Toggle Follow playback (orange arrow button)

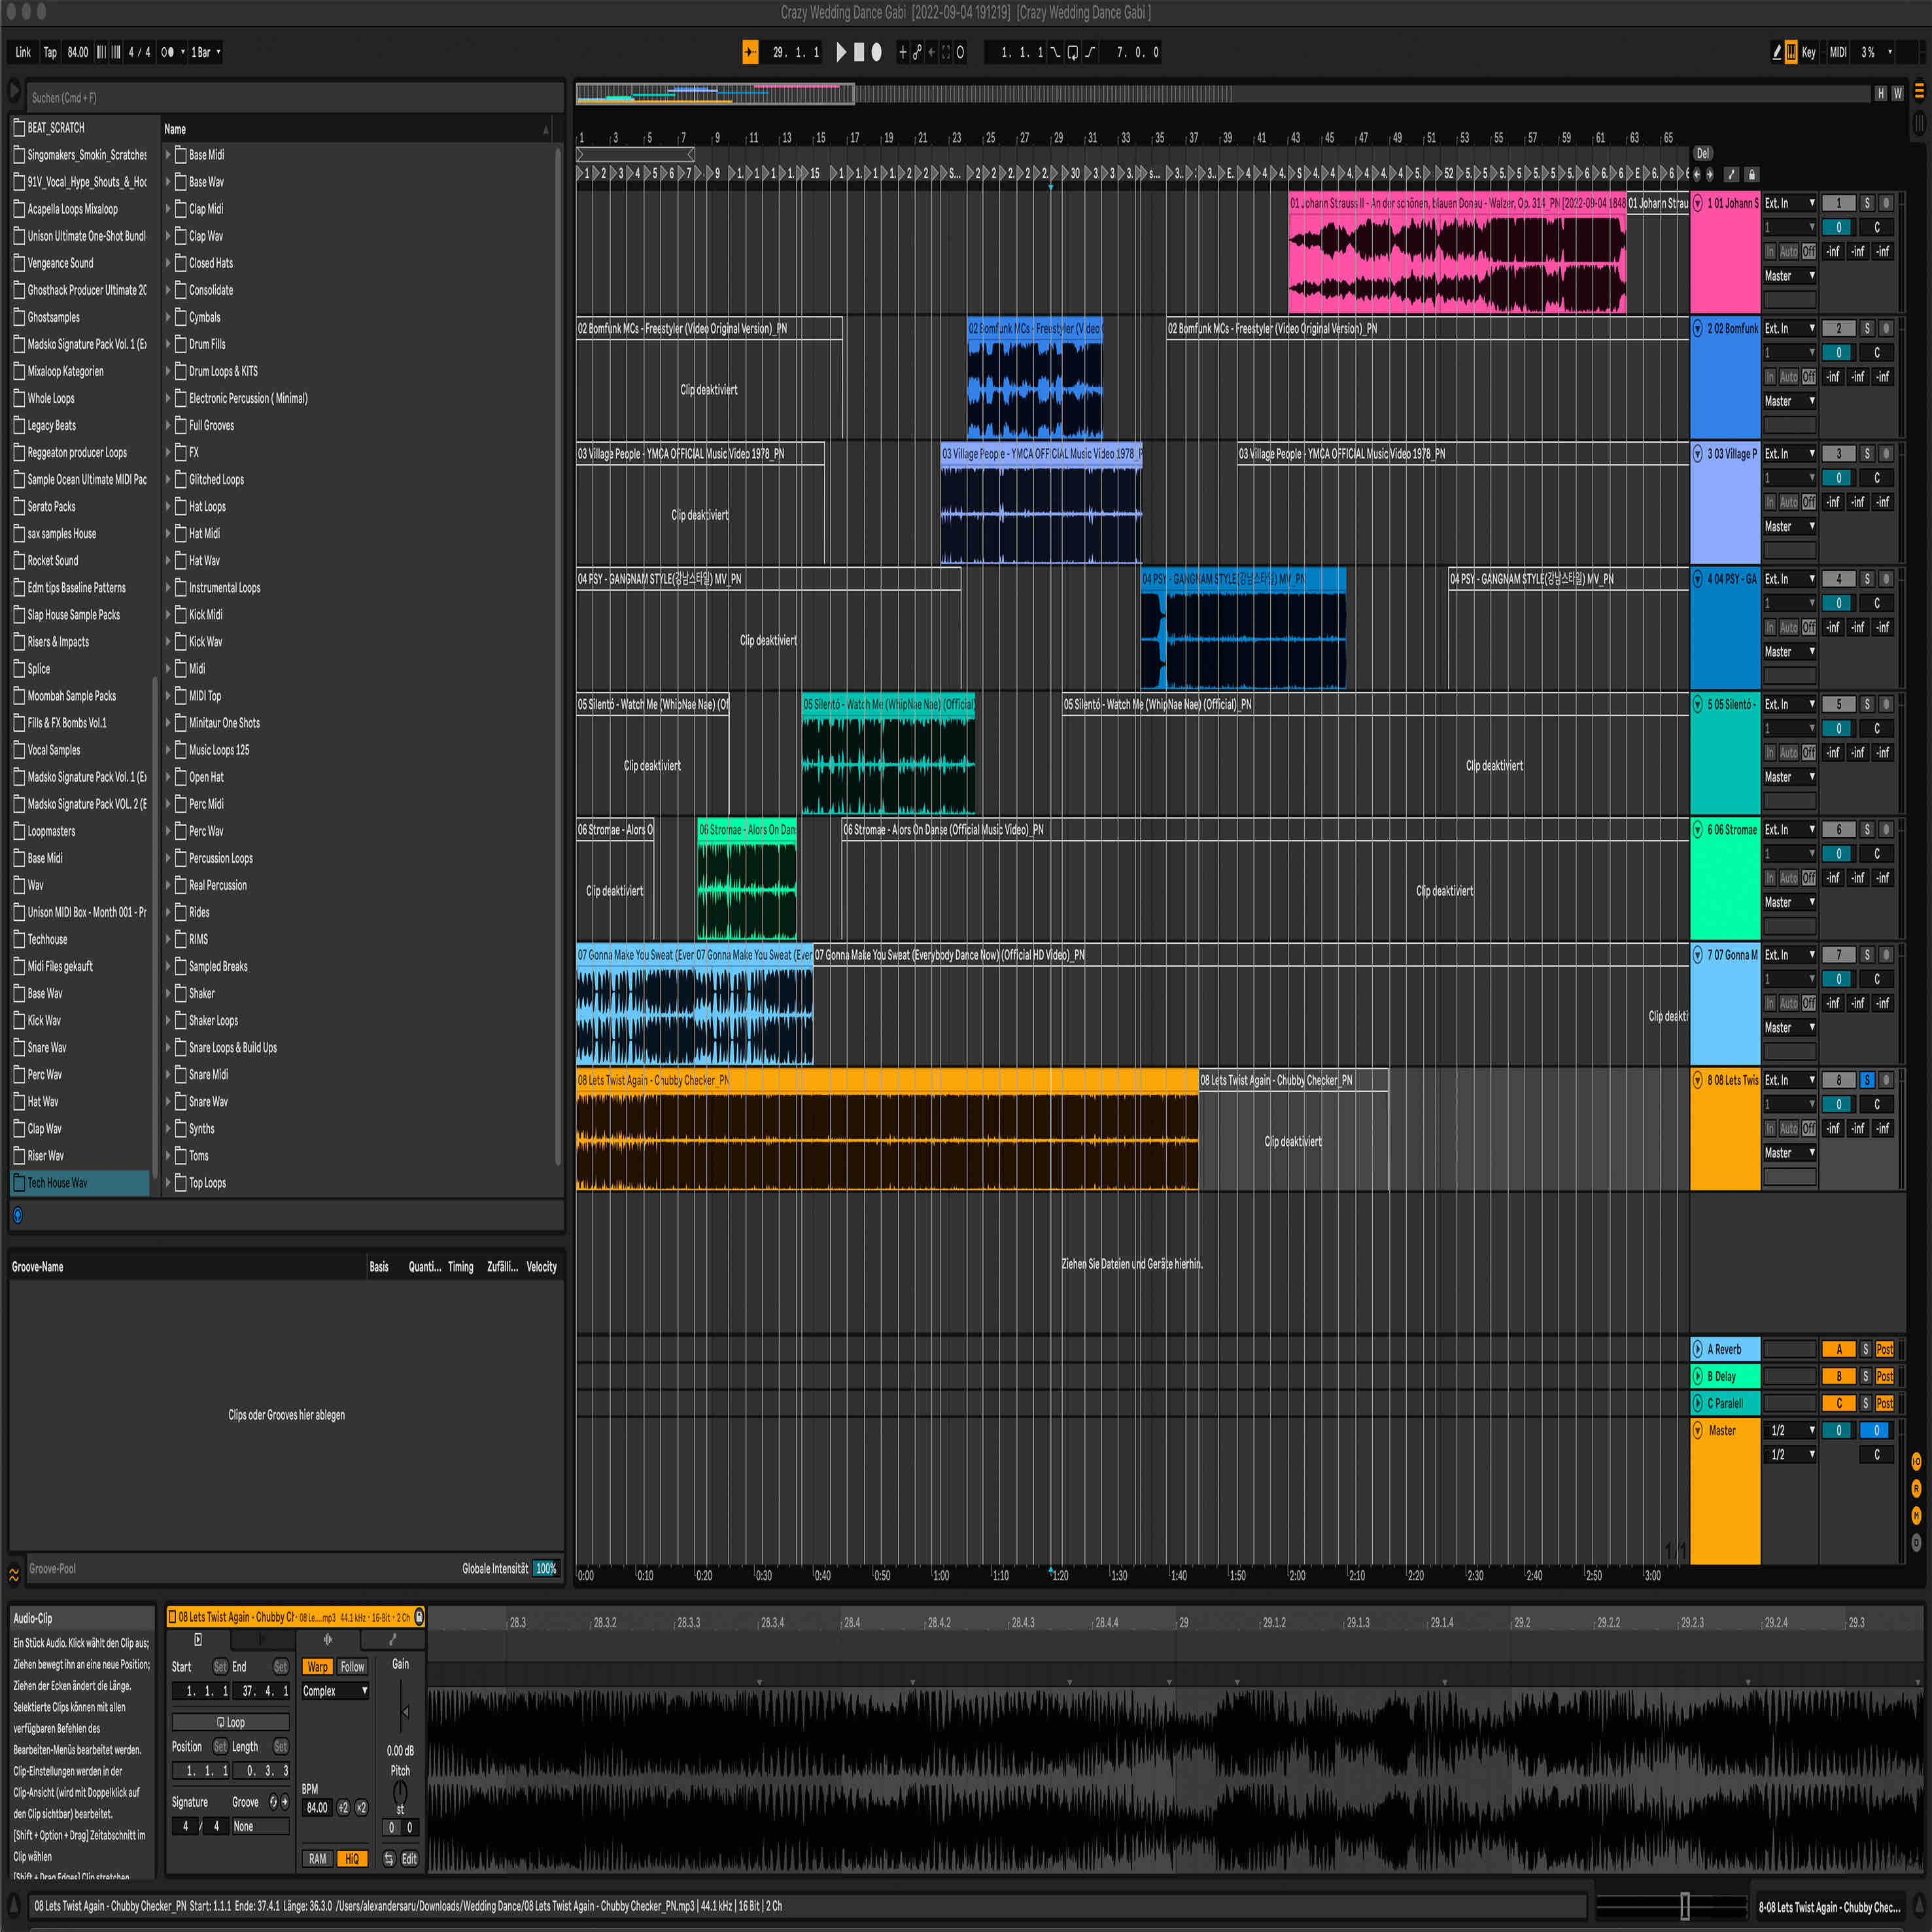pos(750,52)
